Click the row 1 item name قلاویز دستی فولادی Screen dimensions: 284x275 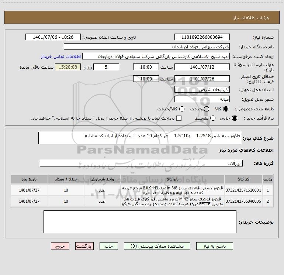click(173, 190)
